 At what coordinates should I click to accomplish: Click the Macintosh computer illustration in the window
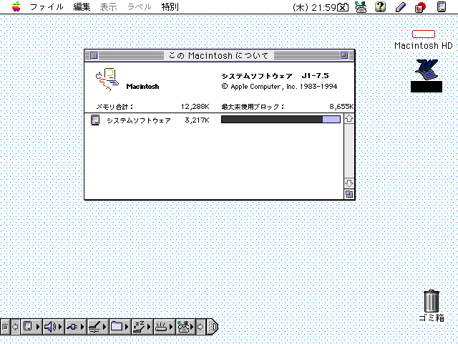[107, 80]
